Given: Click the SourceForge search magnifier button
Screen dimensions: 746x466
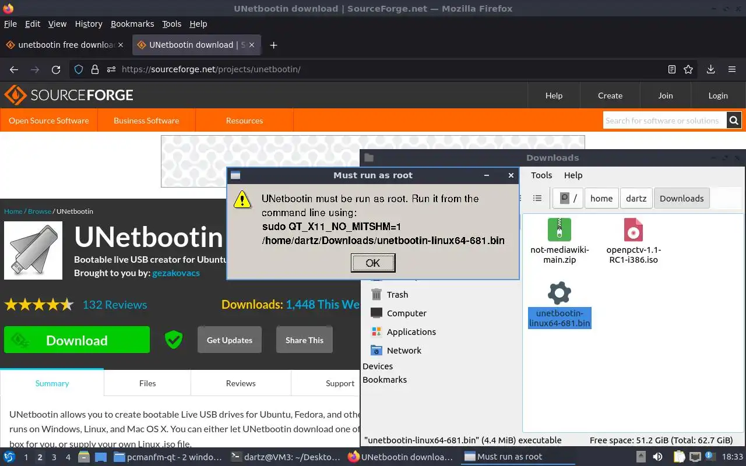Looking at the screenshot, I should (734, 121).
